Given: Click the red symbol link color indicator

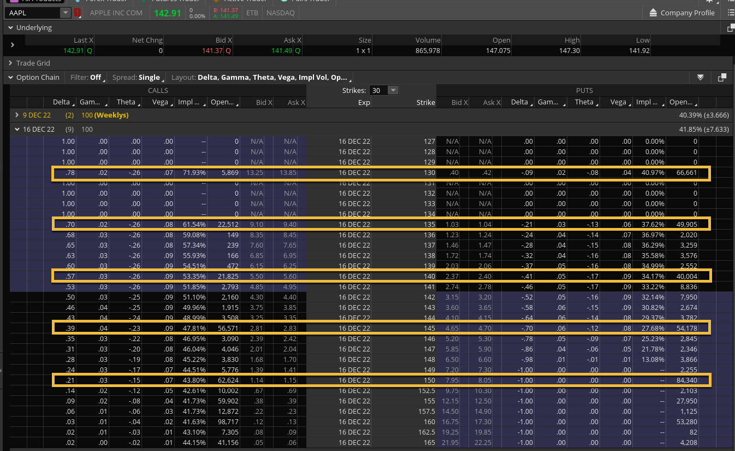Looking at the screenshot, I should tap(77, 13).
